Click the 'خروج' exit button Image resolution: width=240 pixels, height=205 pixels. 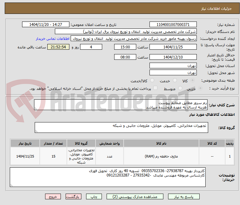[53, 196]
